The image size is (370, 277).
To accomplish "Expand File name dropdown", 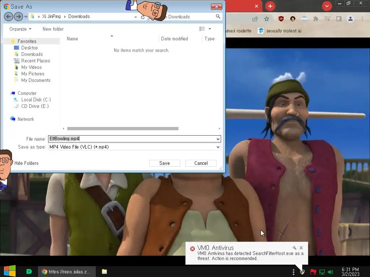I will click(218, 139).
